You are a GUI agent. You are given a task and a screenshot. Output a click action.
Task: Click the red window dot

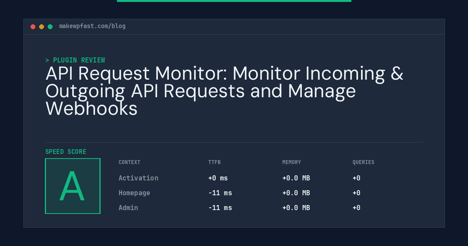click(x=33, y=27)
